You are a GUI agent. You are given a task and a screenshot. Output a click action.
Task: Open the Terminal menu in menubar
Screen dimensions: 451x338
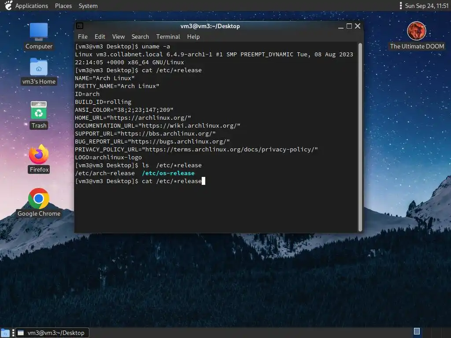(x=168, y=37)
